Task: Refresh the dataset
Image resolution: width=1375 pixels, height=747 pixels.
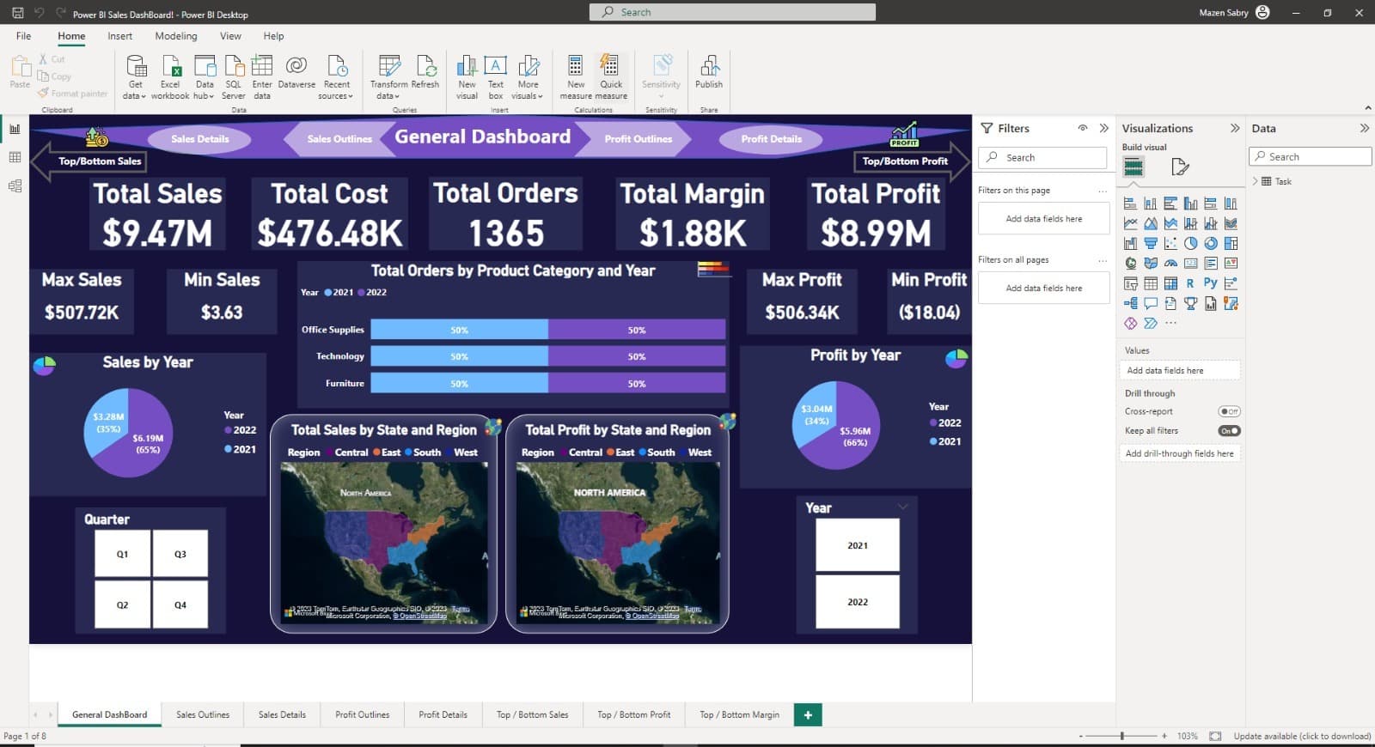Action: [x=425, y=73]
